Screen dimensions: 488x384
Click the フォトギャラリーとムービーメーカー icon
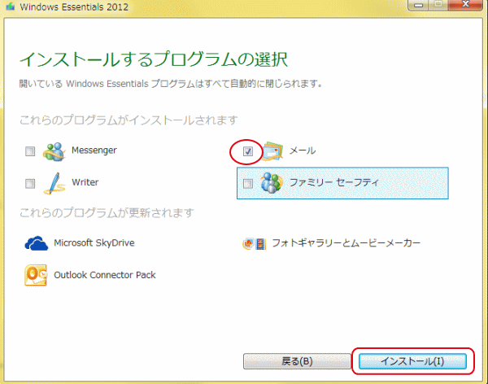click(255, 244)
